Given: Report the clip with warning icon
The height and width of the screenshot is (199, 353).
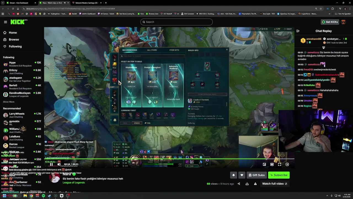Looking at the screenshot, I should point(255,184).
